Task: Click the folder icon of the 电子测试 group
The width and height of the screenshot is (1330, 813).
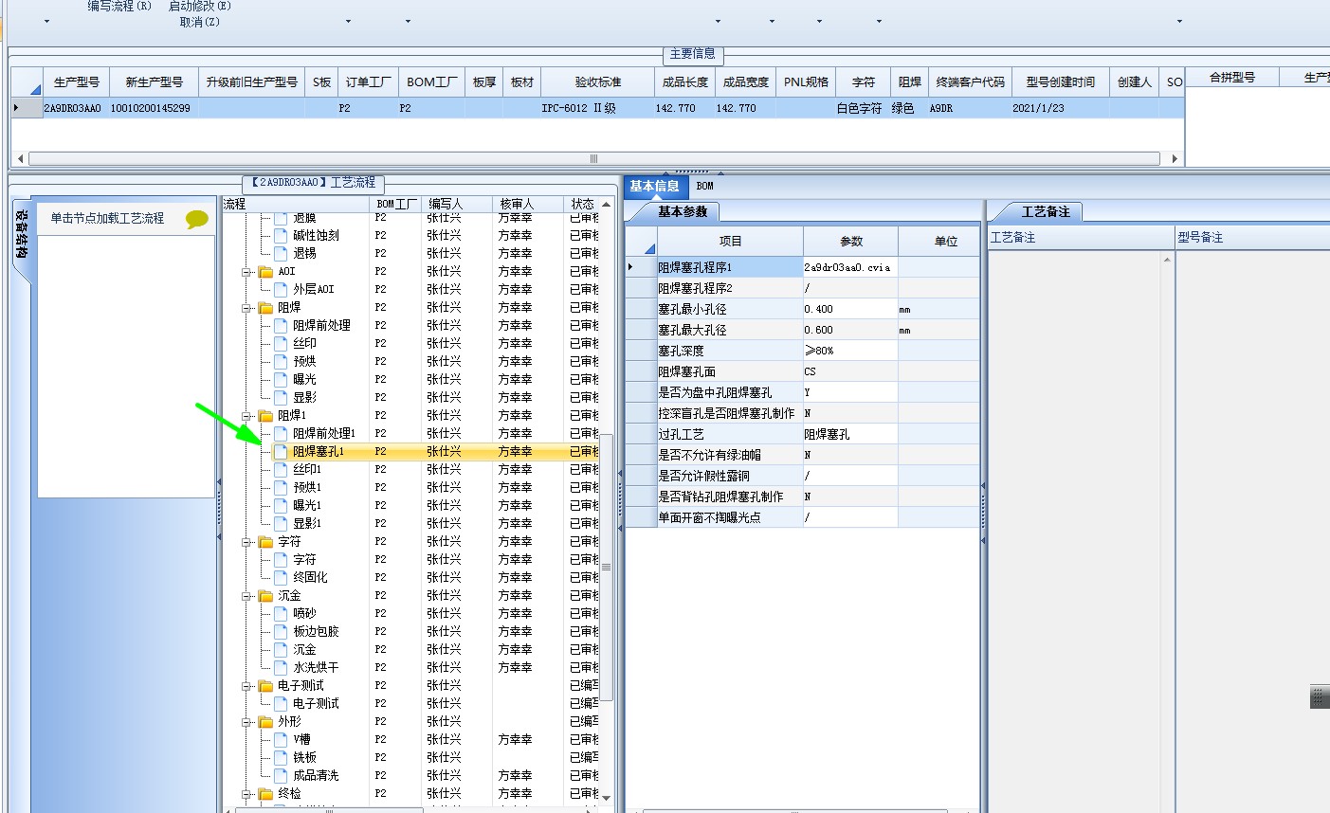Action: pyautogui.click(x=265, y=686)
